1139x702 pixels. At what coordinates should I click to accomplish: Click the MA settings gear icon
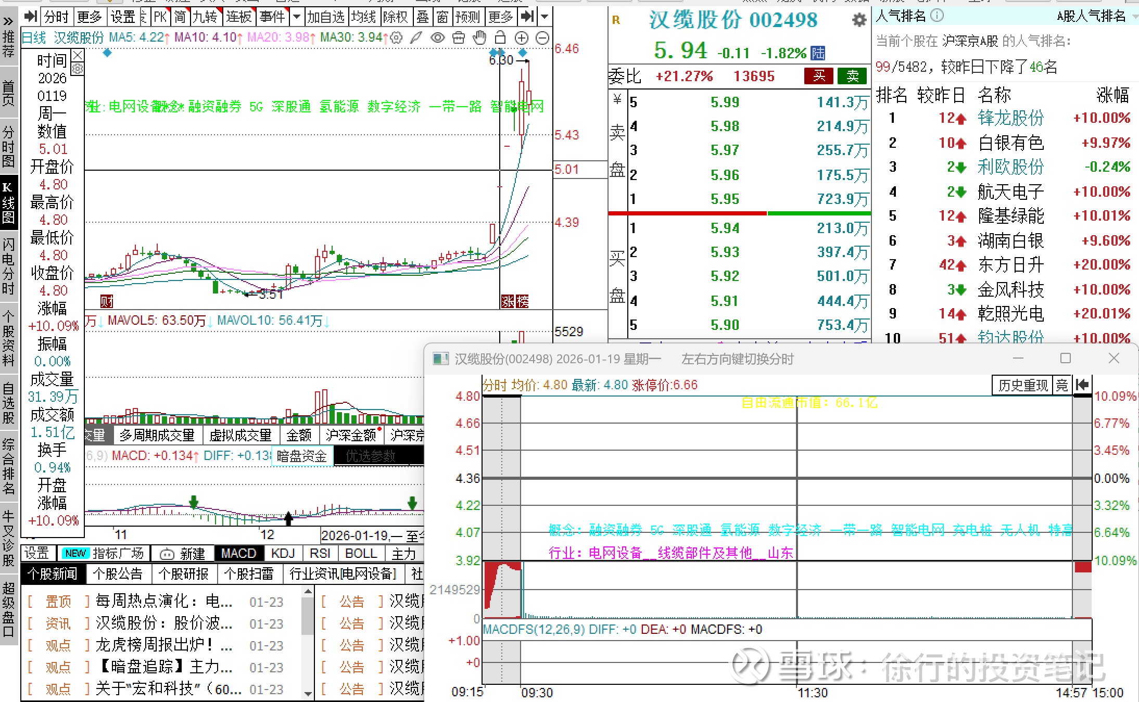(396, 37)
